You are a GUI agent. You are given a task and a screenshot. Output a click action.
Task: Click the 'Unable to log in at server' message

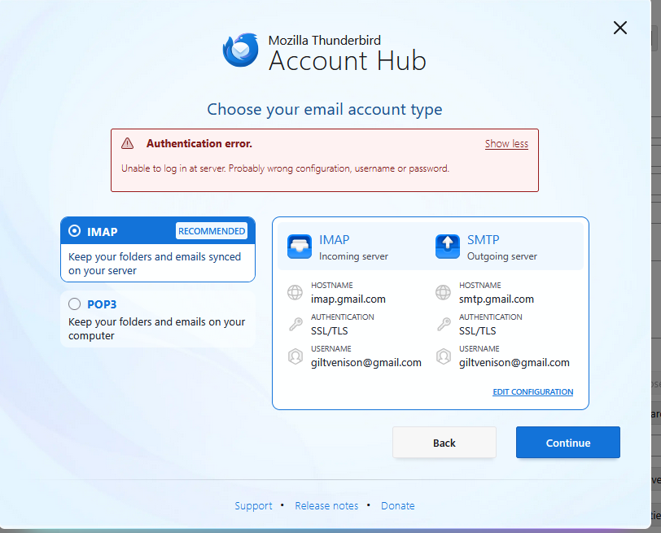[x=286, y=168]
